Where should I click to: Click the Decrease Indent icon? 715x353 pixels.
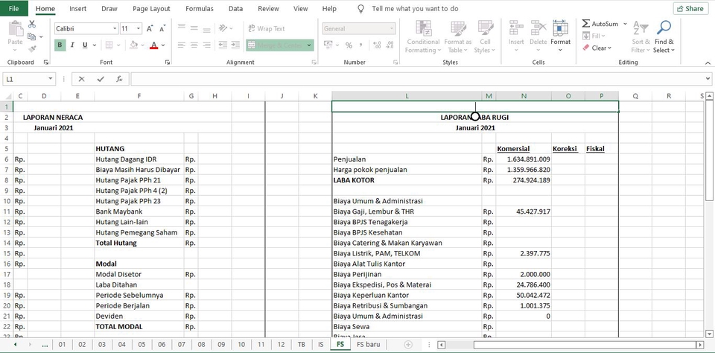coord(223,45)
